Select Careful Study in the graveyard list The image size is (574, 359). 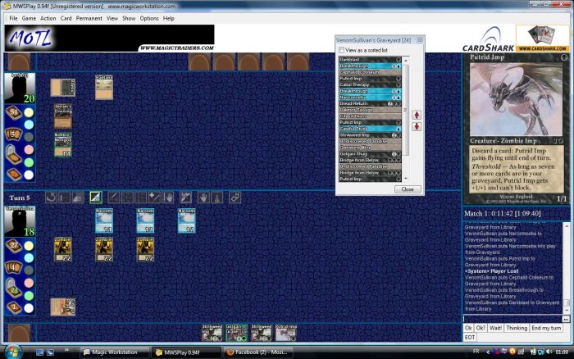(x=370, y=129)
